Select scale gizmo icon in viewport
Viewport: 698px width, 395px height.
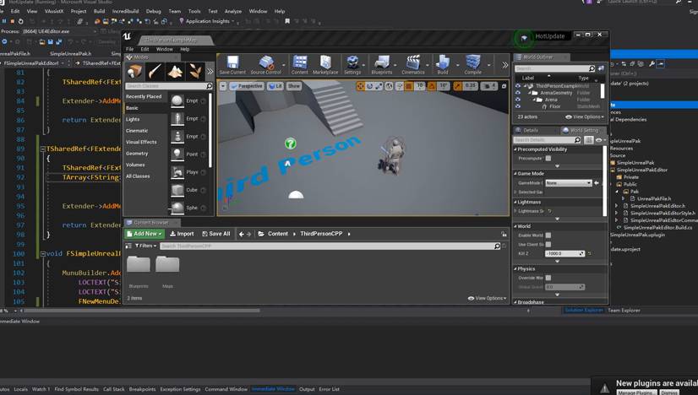pos(379,86)
